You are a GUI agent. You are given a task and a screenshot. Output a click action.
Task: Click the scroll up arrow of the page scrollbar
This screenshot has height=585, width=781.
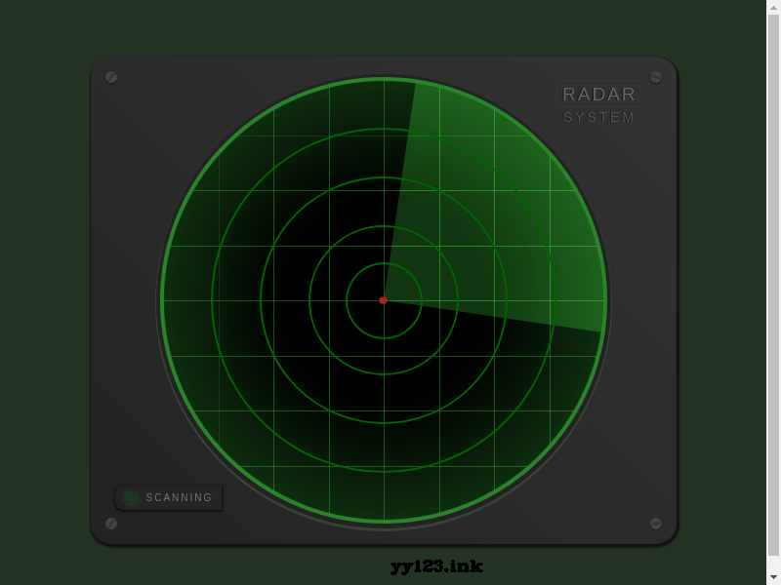pyautogui.click(x=773, y=7)
